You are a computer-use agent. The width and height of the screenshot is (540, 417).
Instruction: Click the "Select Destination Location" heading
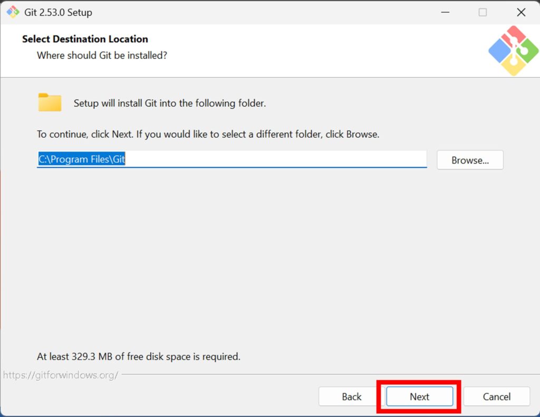pos(85,39)
